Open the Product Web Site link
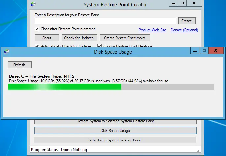Screen dimensions: 226x156 [x=152, y=30]
